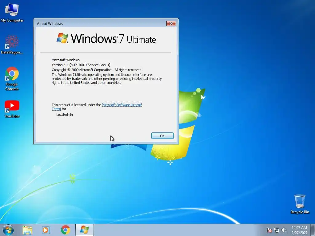Close the About Windows dialog
Viewport: 315px width, 236px height.
[x=171, y=23]
